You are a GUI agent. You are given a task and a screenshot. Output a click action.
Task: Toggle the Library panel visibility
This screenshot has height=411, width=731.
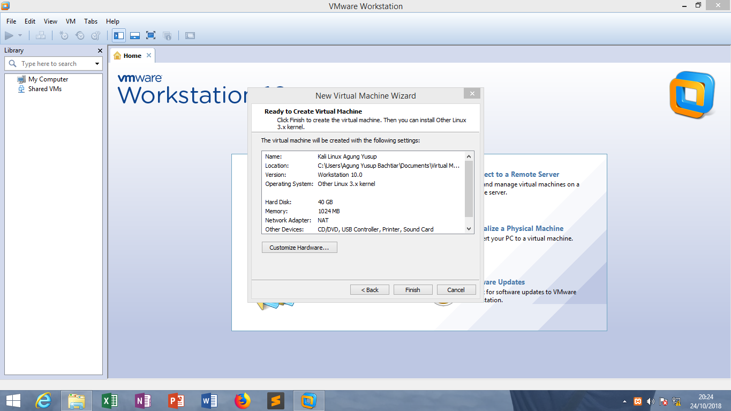(x=118, y=35)
